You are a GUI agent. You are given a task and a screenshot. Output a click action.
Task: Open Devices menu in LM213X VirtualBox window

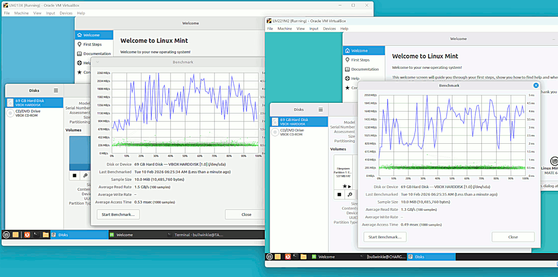coord(66,13)
